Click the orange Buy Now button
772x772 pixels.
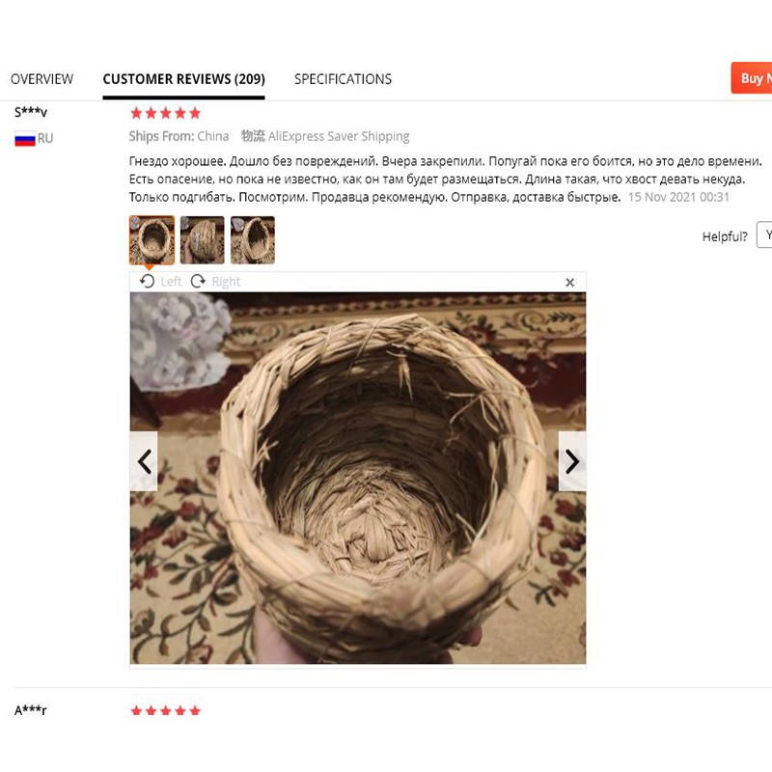coord(752,78)
